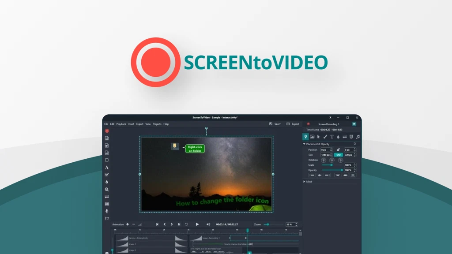Collapse the Placement & Opacity section
The height and width of the screenshot is (254, 452).
tap(305, 144)
